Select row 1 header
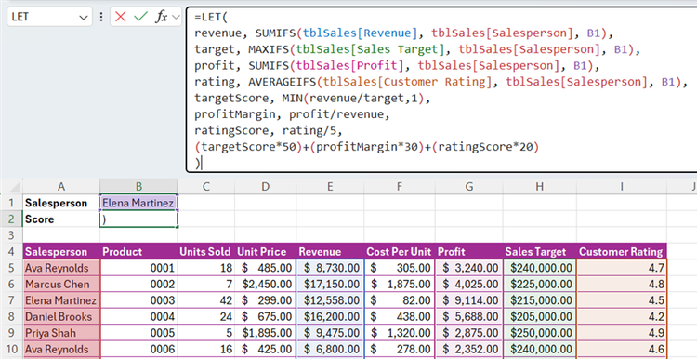 coord(11,203)
